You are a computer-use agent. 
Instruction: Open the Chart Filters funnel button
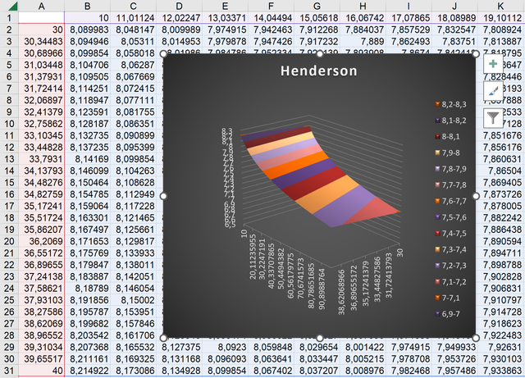(x=493, y=118)
